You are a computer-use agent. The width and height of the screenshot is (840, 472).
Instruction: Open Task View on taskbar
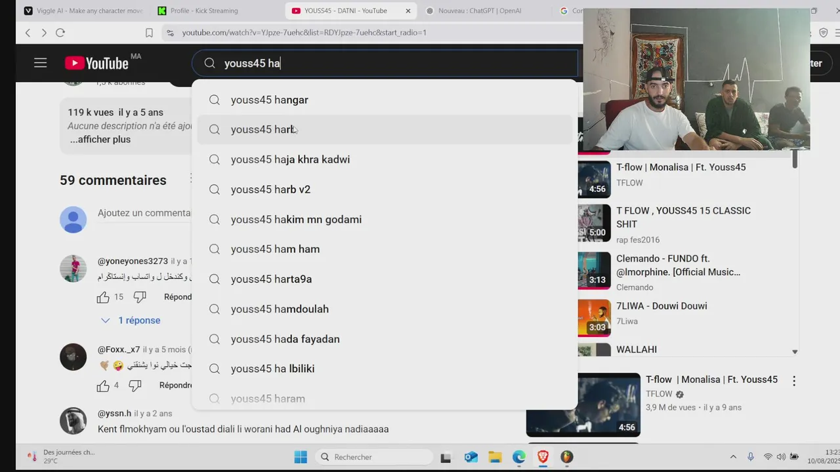pos(446,457)
